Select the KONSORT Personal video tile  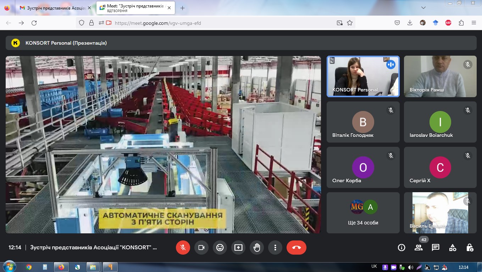(x=363, y=76)
